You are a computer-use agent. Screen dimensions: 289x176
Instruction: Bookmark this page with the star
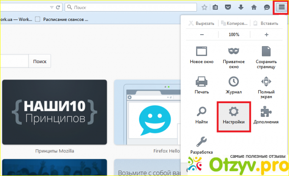pyautogui.click(x=204, y=8)
